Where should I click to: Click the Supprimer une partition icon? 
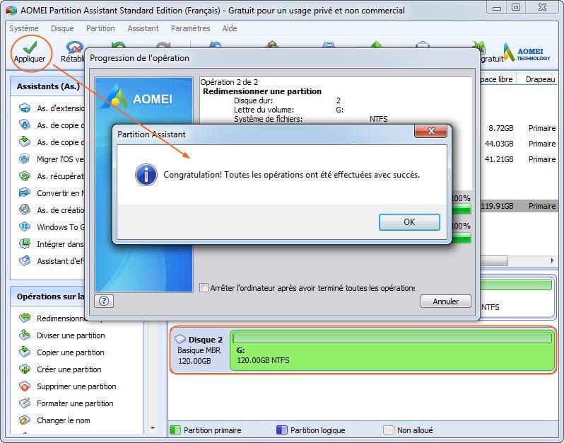(25, 386)
